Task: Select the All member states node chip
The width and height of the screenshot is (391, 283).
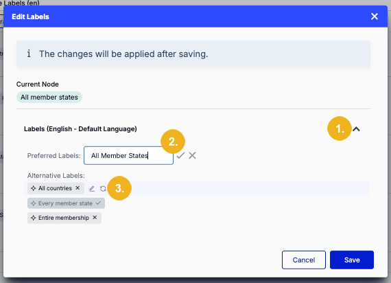Action: tap(49, 97)
